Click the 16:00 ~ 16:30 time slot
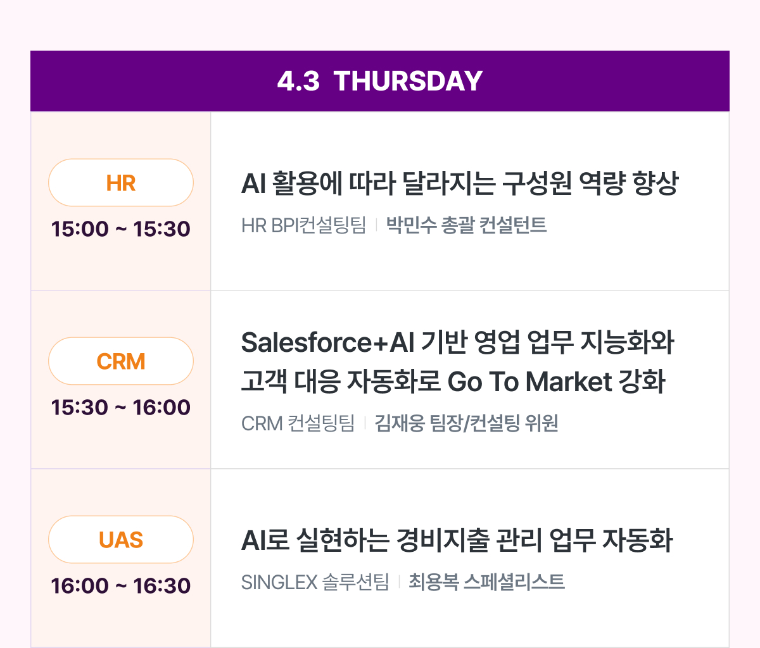This screenshot has height=648, width=760. [121, 586]
